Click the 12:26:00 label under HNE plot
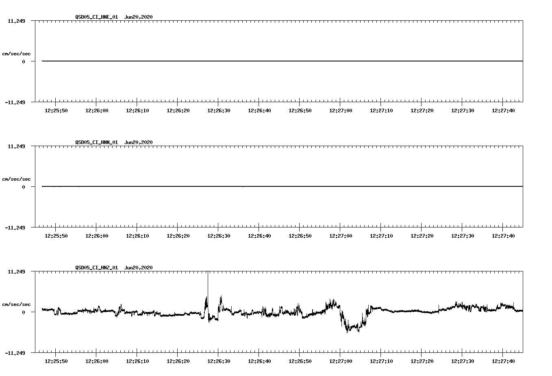The width and height of the screenshot is (552, 376). [97, 111]
